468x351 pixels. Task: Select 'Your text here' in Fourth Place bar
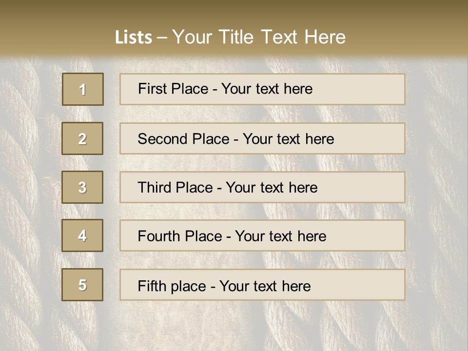pyautogui.click(x=281, y=236)
